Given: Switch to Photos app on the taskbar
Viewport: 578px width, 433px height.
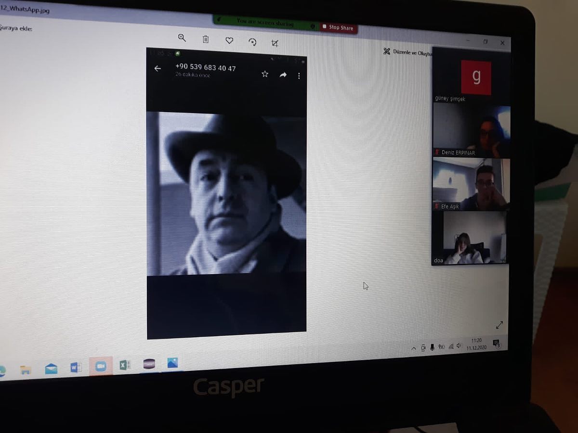Looking at the screenshot, I should pyautogui.click(x=173, y=363).
